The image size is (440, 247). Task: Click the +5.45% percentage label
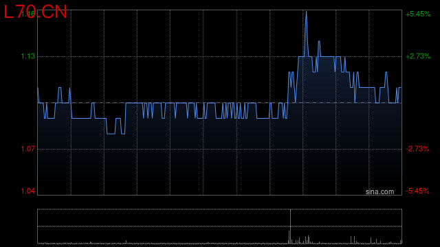(418, 14)
